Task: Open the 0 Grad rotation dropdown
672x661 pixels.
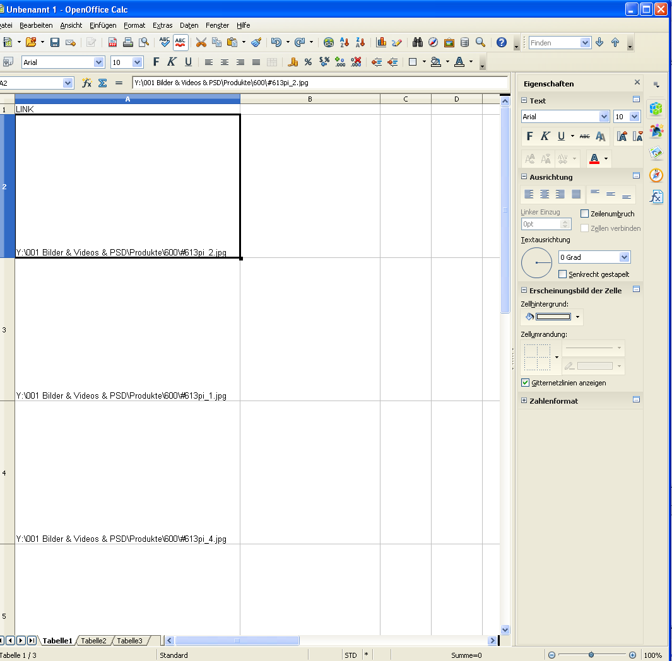Action: 624,257
